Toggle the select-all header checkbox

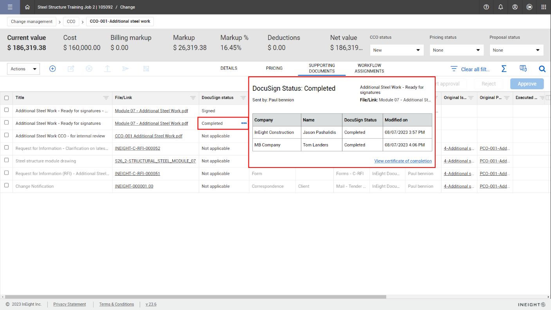6,98
